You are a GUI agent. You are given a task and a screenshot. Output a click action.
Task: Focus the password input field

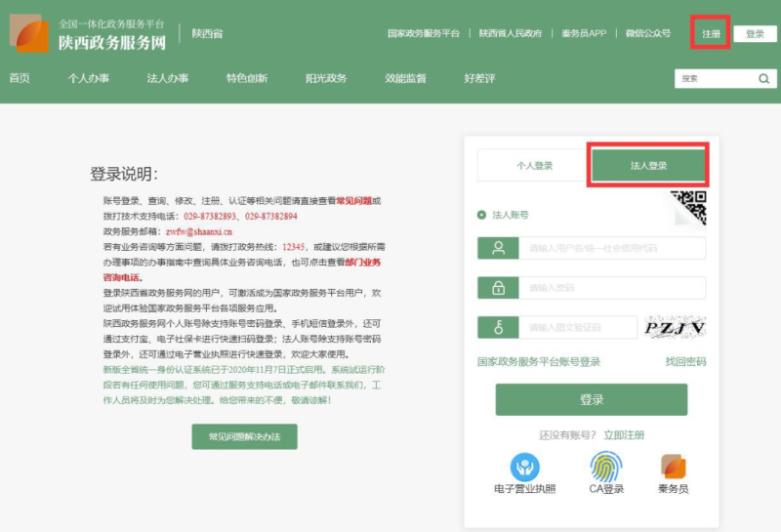coord(612,288)
